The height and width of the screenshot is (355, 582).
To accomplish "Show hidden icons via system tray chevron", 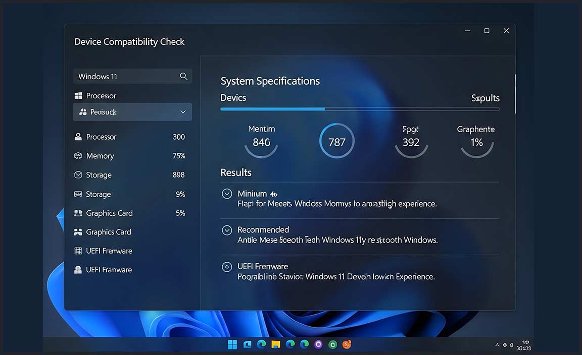I will [x=497, y=345].
